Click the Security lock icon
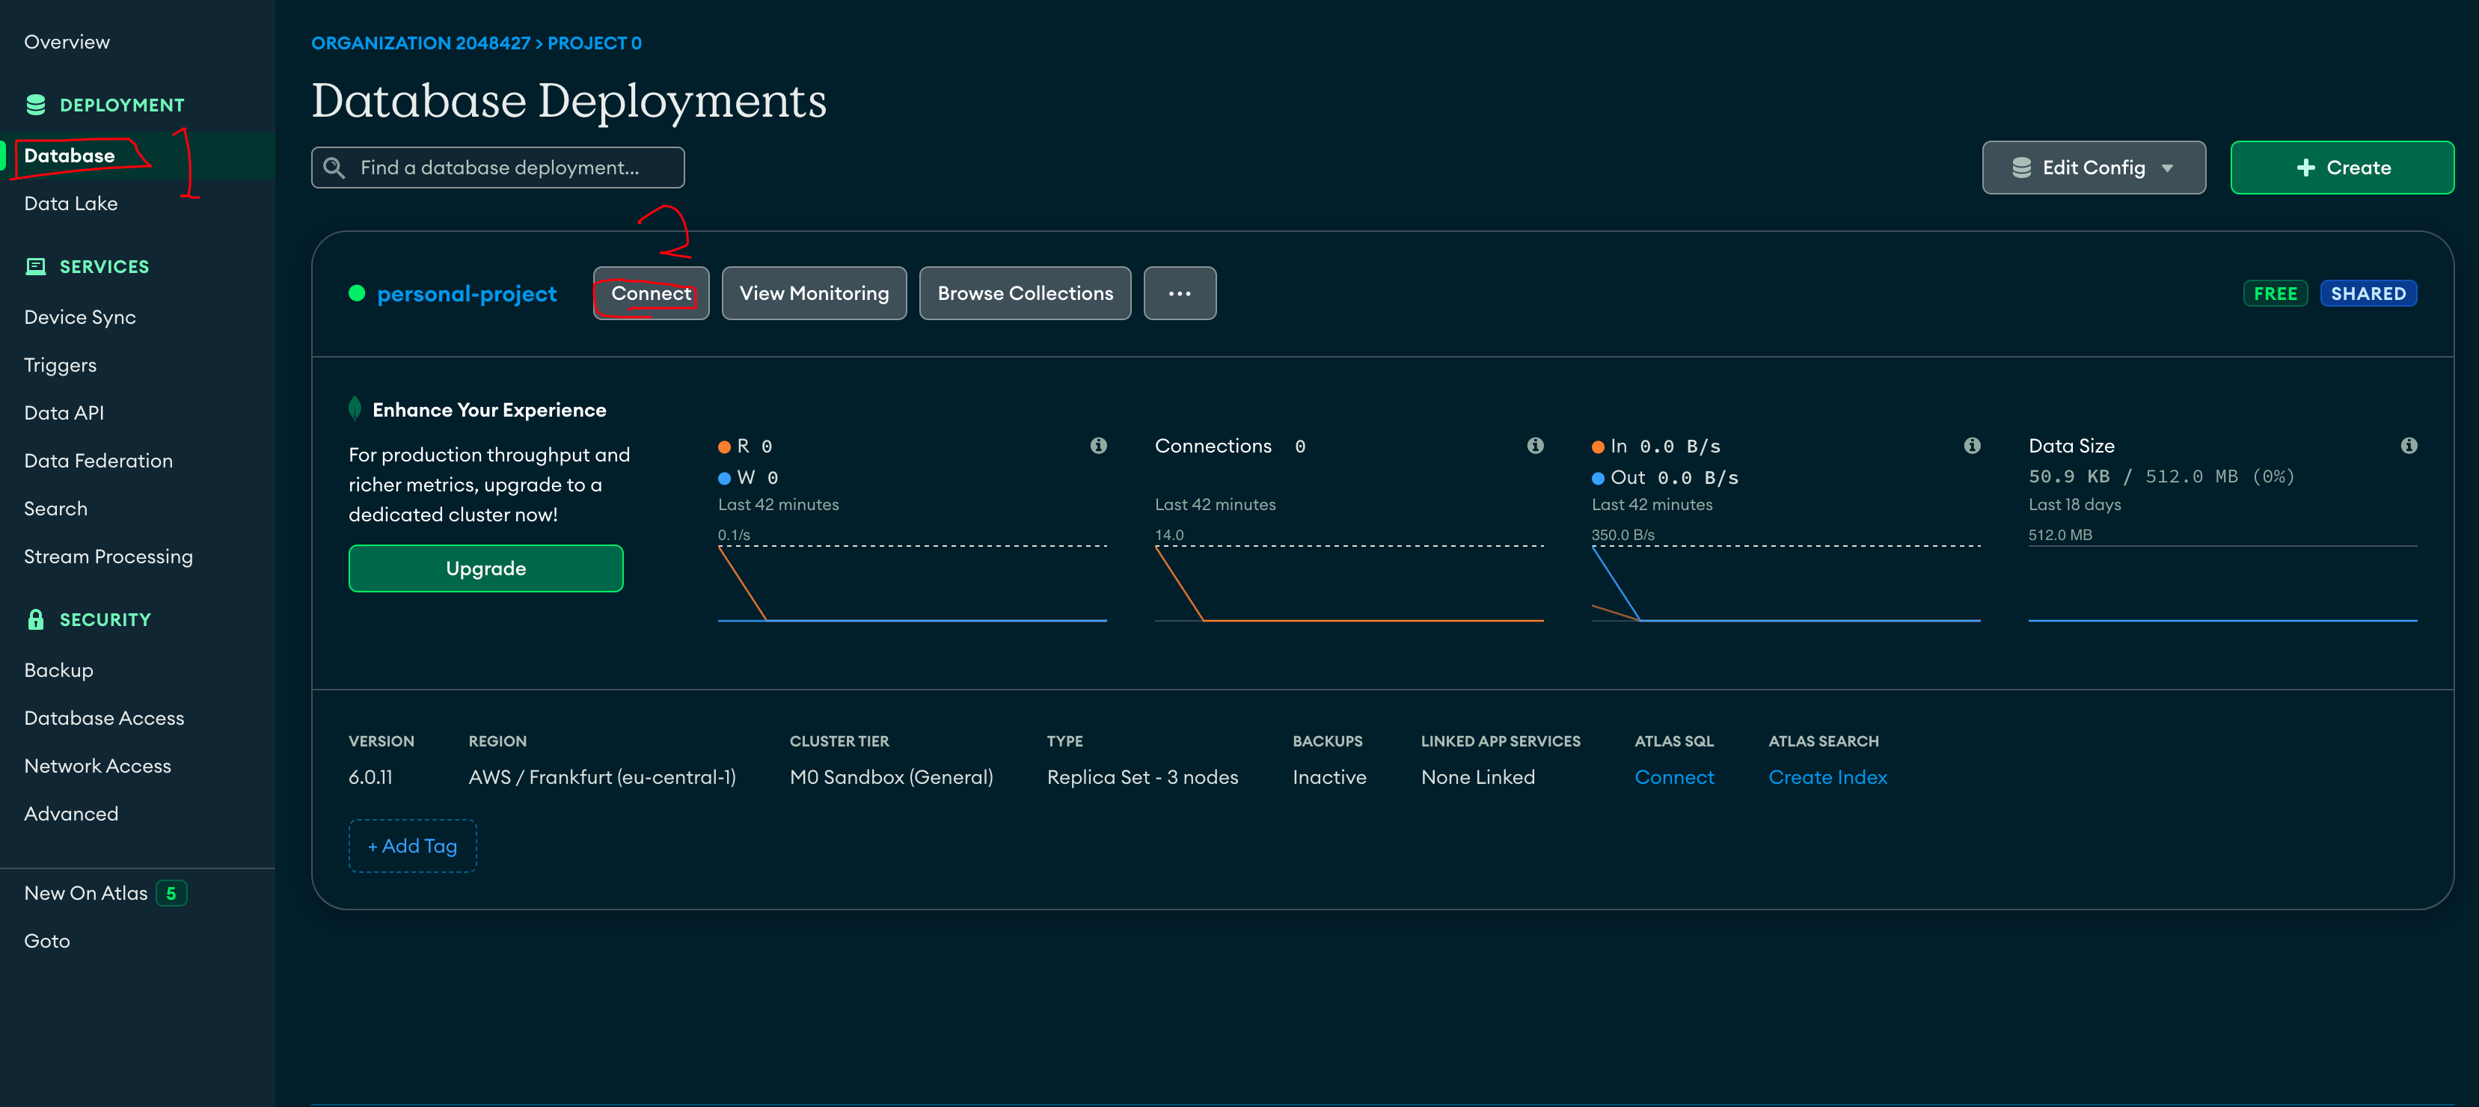This screenshot has height=1107, width=2479. (36, 620)
